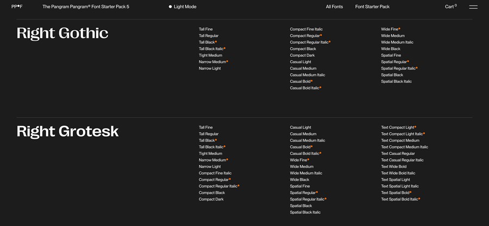Choose Casual Light in Right Grotesk
Image resolution: width=489 pixels, height=226 pixels.
tap(300, 127)
